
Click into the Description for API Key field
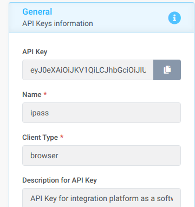click(x=101, y=198)
